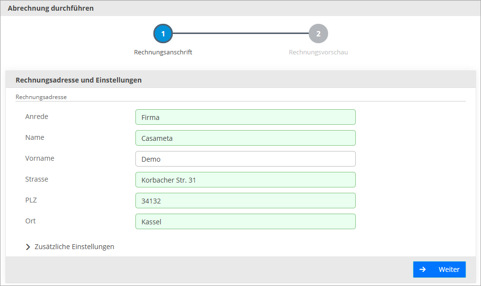Viewport: 481px width, 286px height.
Task: Focus the Ort field Kassel
Action: [246, 221]
